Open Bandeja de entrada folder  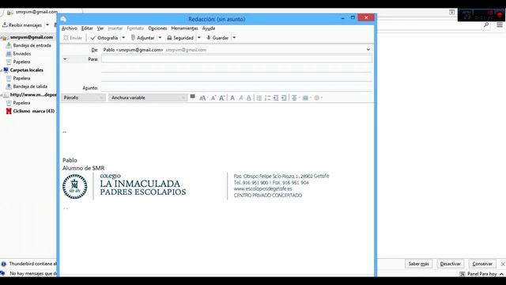pyautogui.click(x=32, y=46)
